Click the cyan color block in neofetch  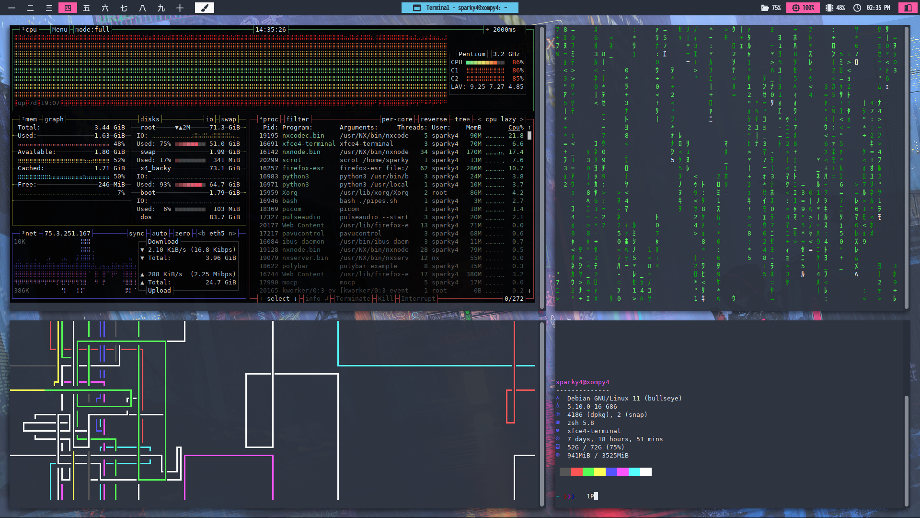(x=634, y=471)
